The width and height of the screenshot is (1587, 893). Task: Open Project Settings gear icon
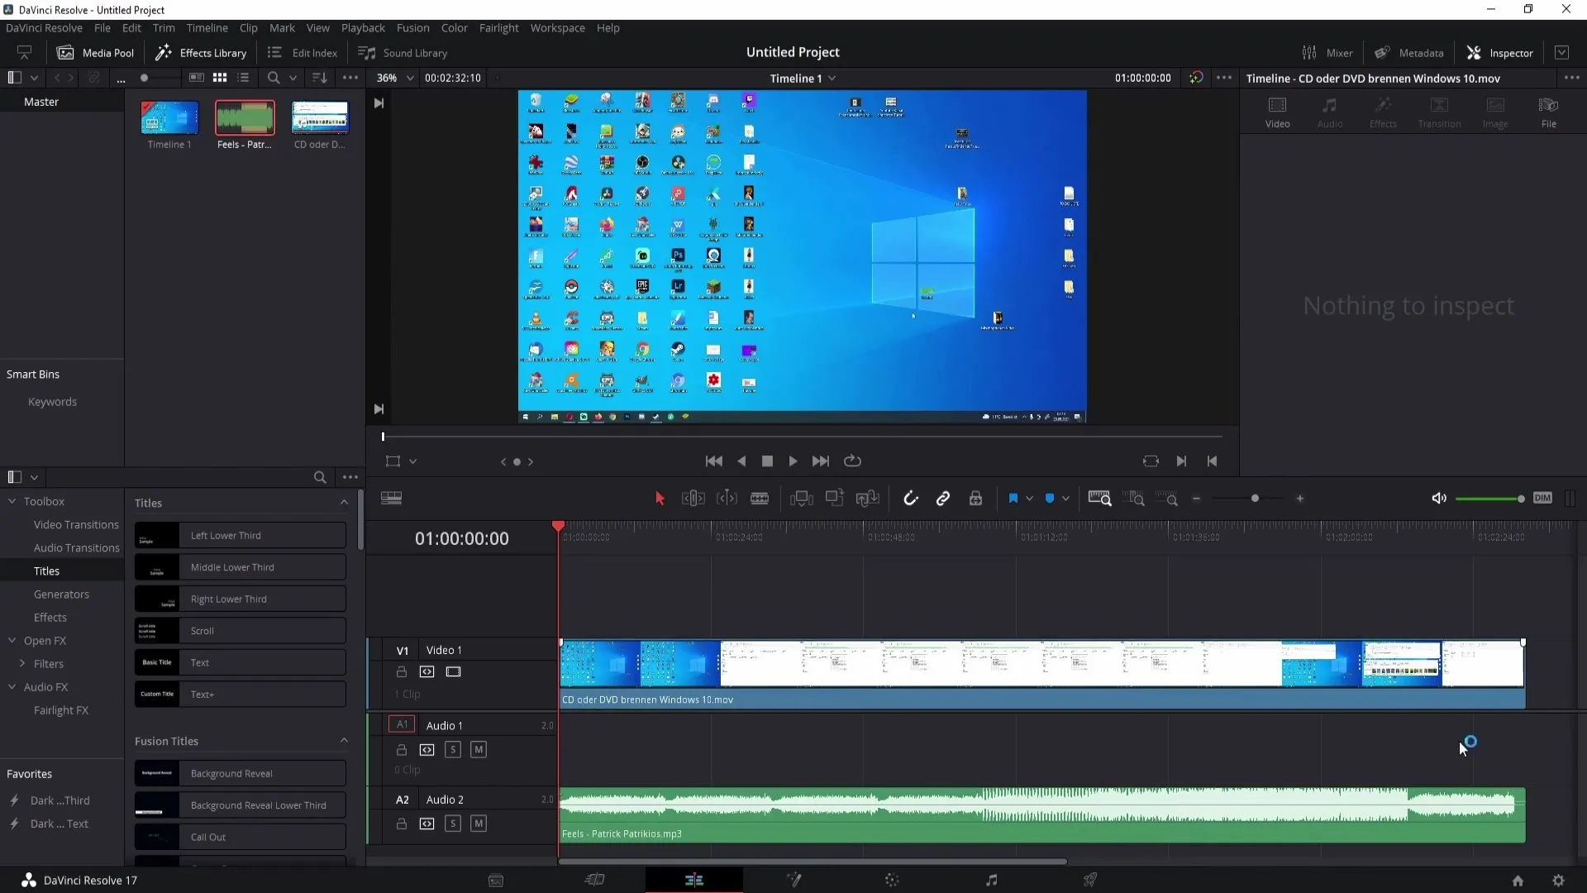coord(1558,881)
